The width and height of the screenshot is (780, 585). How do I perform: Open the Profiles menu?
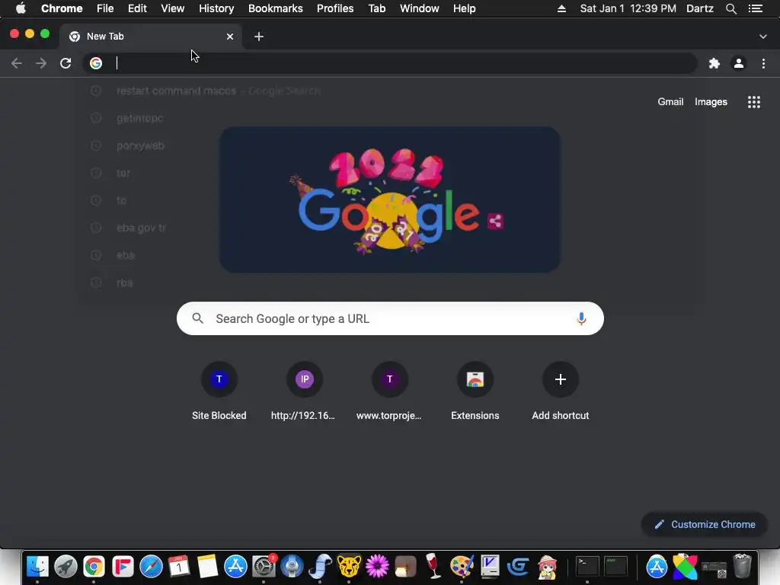(x=335, y=8)
